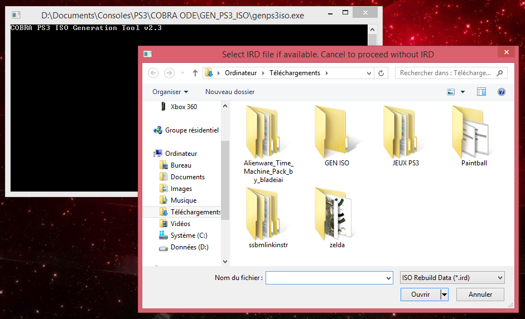Expand the view options dropdown arrow
The width and height of the screenshot is (525, 319).
(x=463, y=92)
